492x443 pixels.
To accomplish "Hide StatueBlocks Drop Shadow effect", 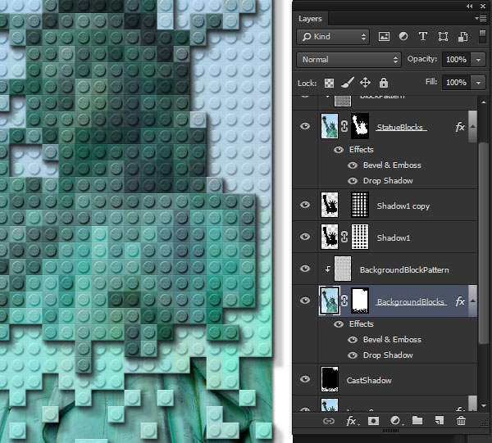I will [353, 181].
